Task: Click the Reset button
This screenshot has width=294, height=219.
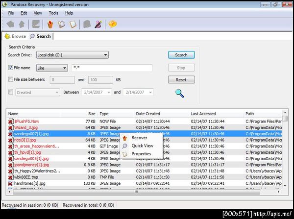Action: (181, 80)
